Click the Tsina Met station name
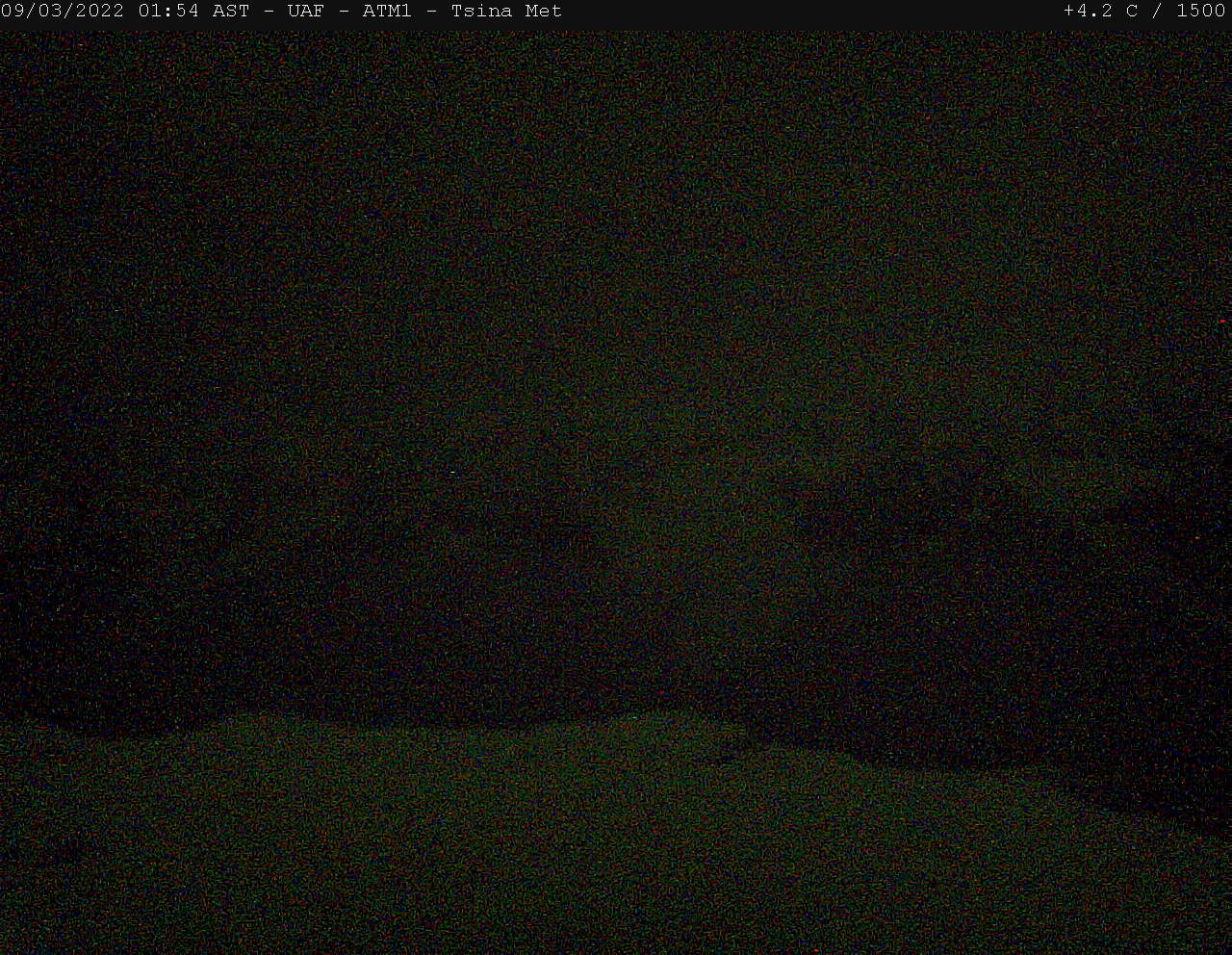Viewport: 1232px width, 955px height. (x=506, y=12)
